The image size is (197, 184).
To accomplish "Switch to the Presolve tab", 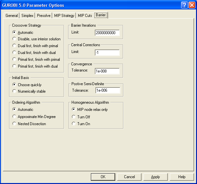I will pos(43,16).
